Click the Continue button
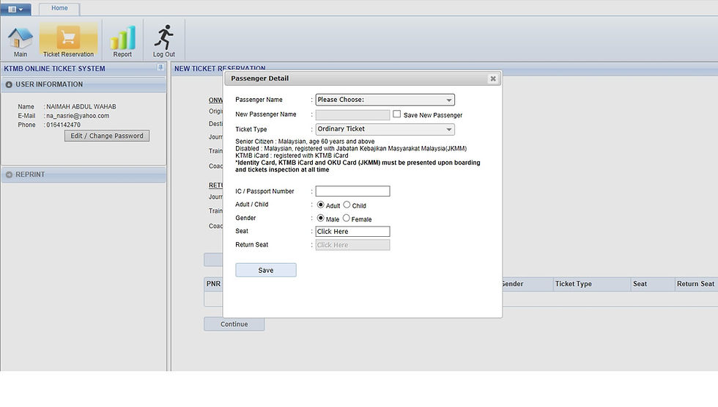Viewport: 718px width, 407px height. tap(234, 324)
